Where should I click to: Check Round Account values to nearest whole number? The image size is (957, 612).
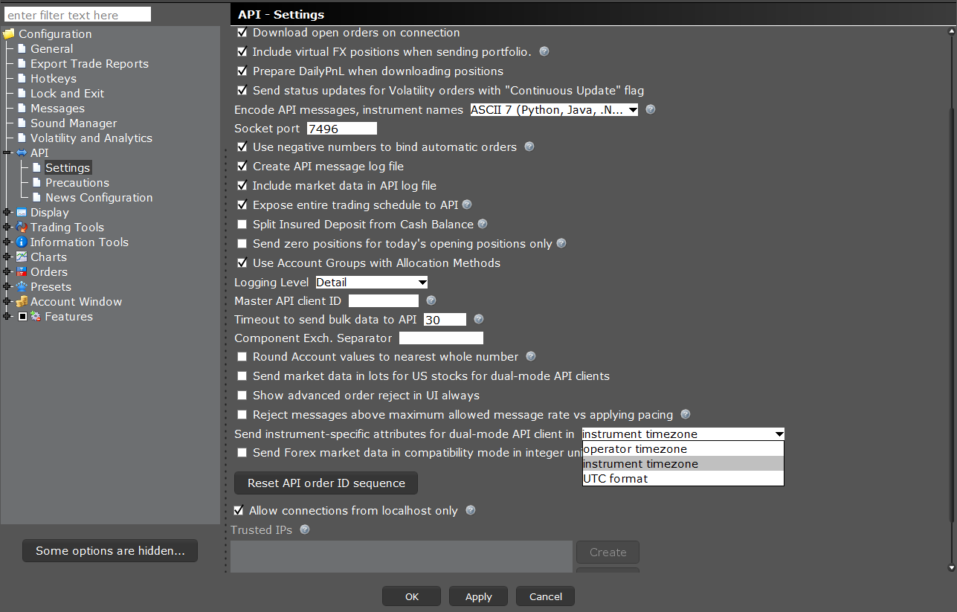(242, 356)
